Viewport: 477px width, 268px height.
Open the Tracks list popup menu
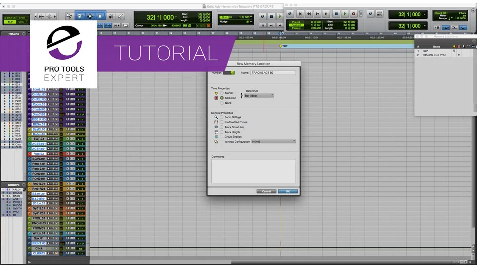click(x=24, y=34)
